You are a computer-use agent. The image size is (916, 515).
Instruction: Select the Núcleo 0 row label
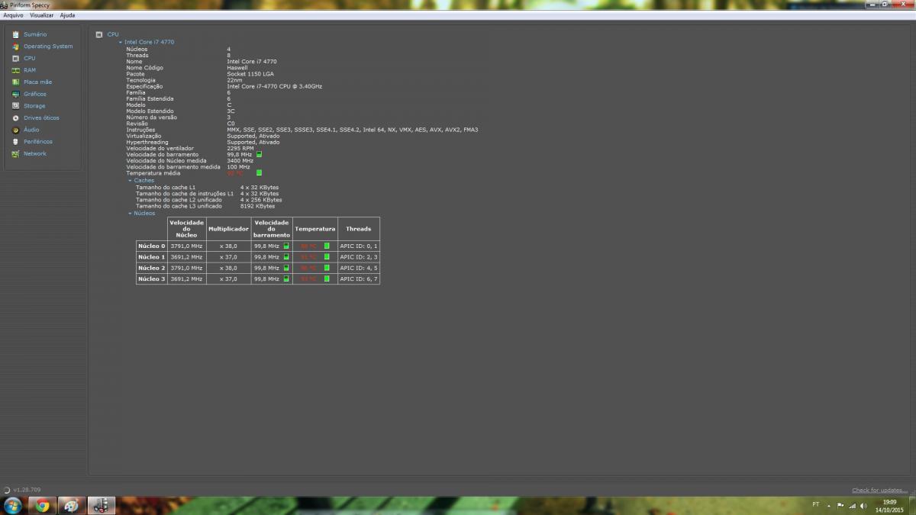pos(152,246)
